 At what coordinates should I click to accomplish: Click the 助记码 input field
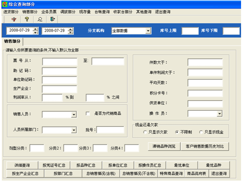(59, 71)
